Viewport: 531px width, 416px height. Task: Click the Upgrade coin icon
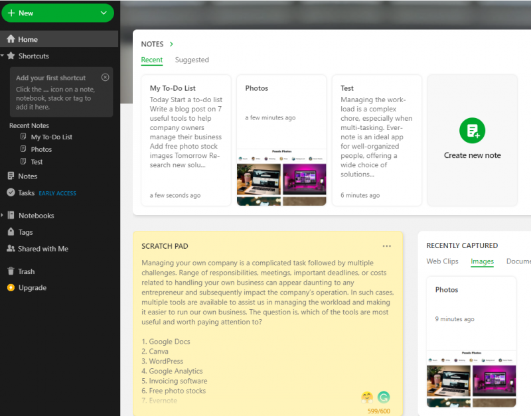point(11,288)
